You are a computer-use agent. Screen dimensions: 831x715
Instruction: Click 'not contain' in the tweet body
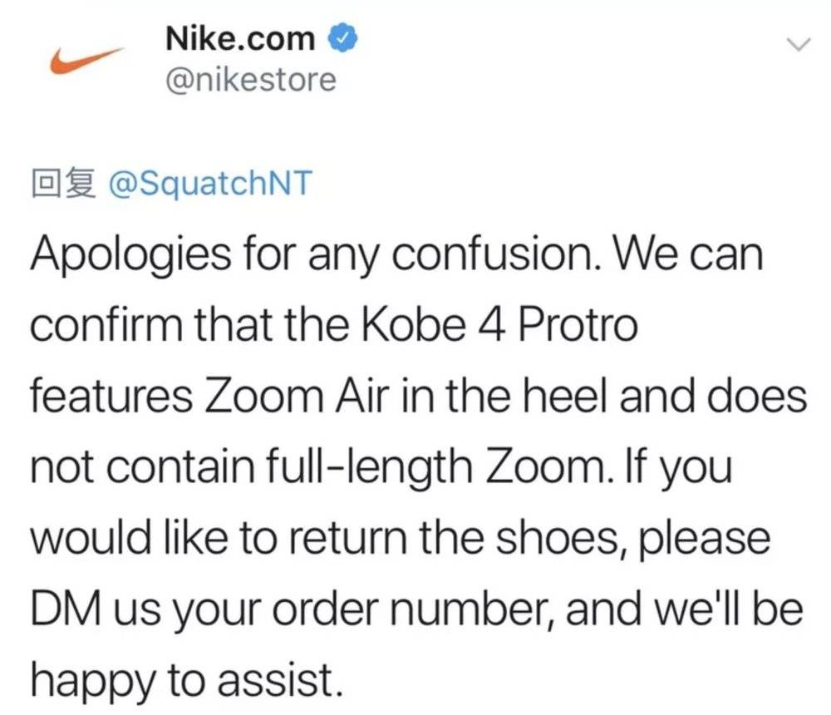coord(142,467)
